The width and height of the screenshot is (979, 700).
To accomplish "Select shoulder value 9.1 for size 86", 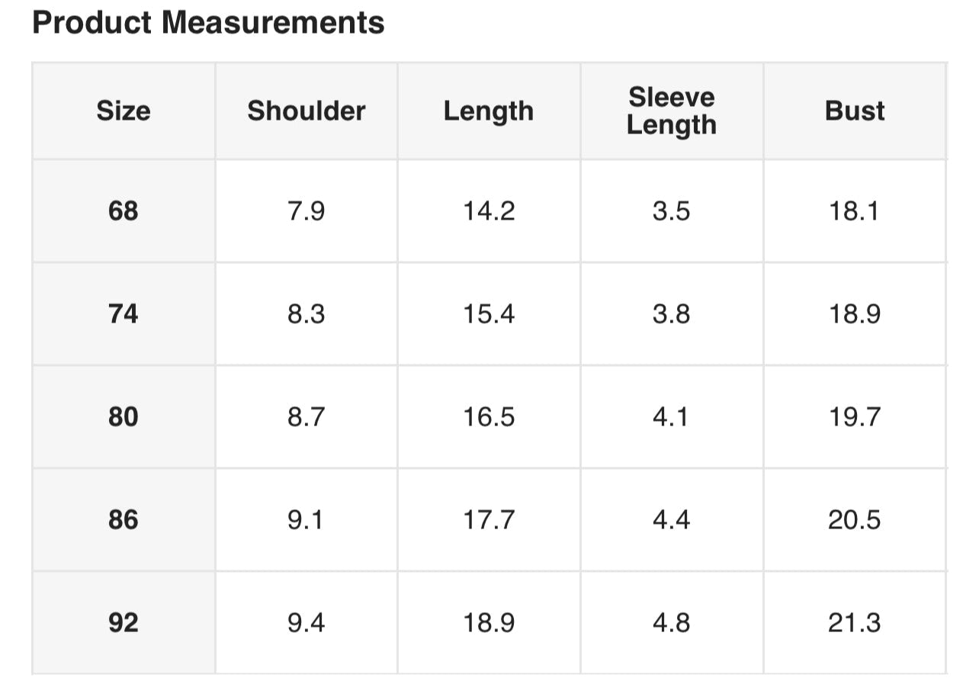I will tap(307, 520).
